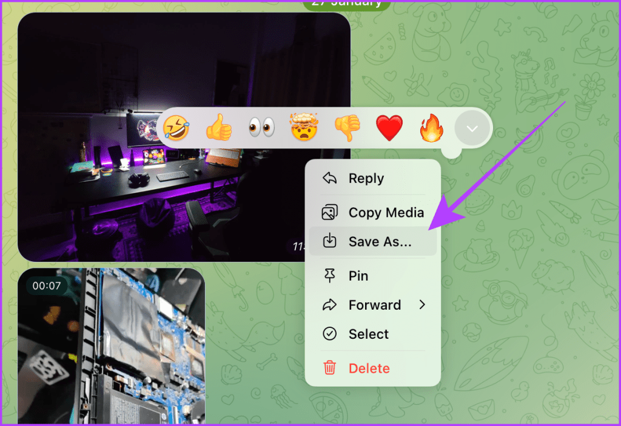
Task: React with the exploding head emoji
Action: [304, 127]
